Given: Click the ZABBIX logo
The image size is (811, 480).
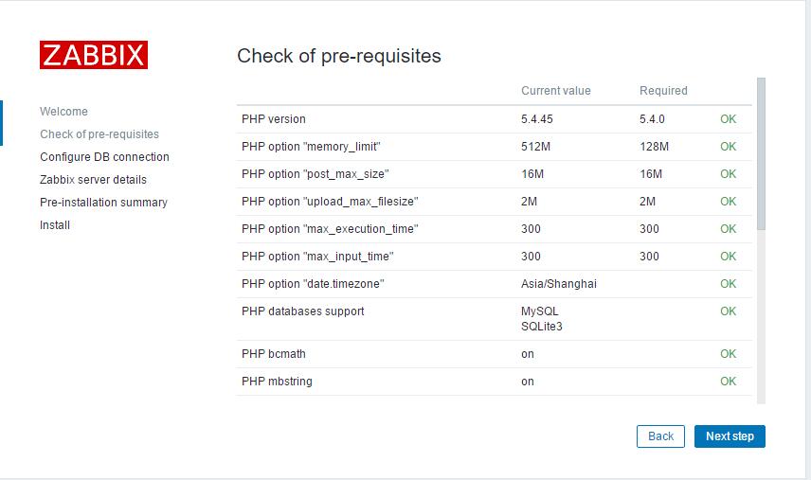Looking at the screenshot, I should tap(94, 55).
